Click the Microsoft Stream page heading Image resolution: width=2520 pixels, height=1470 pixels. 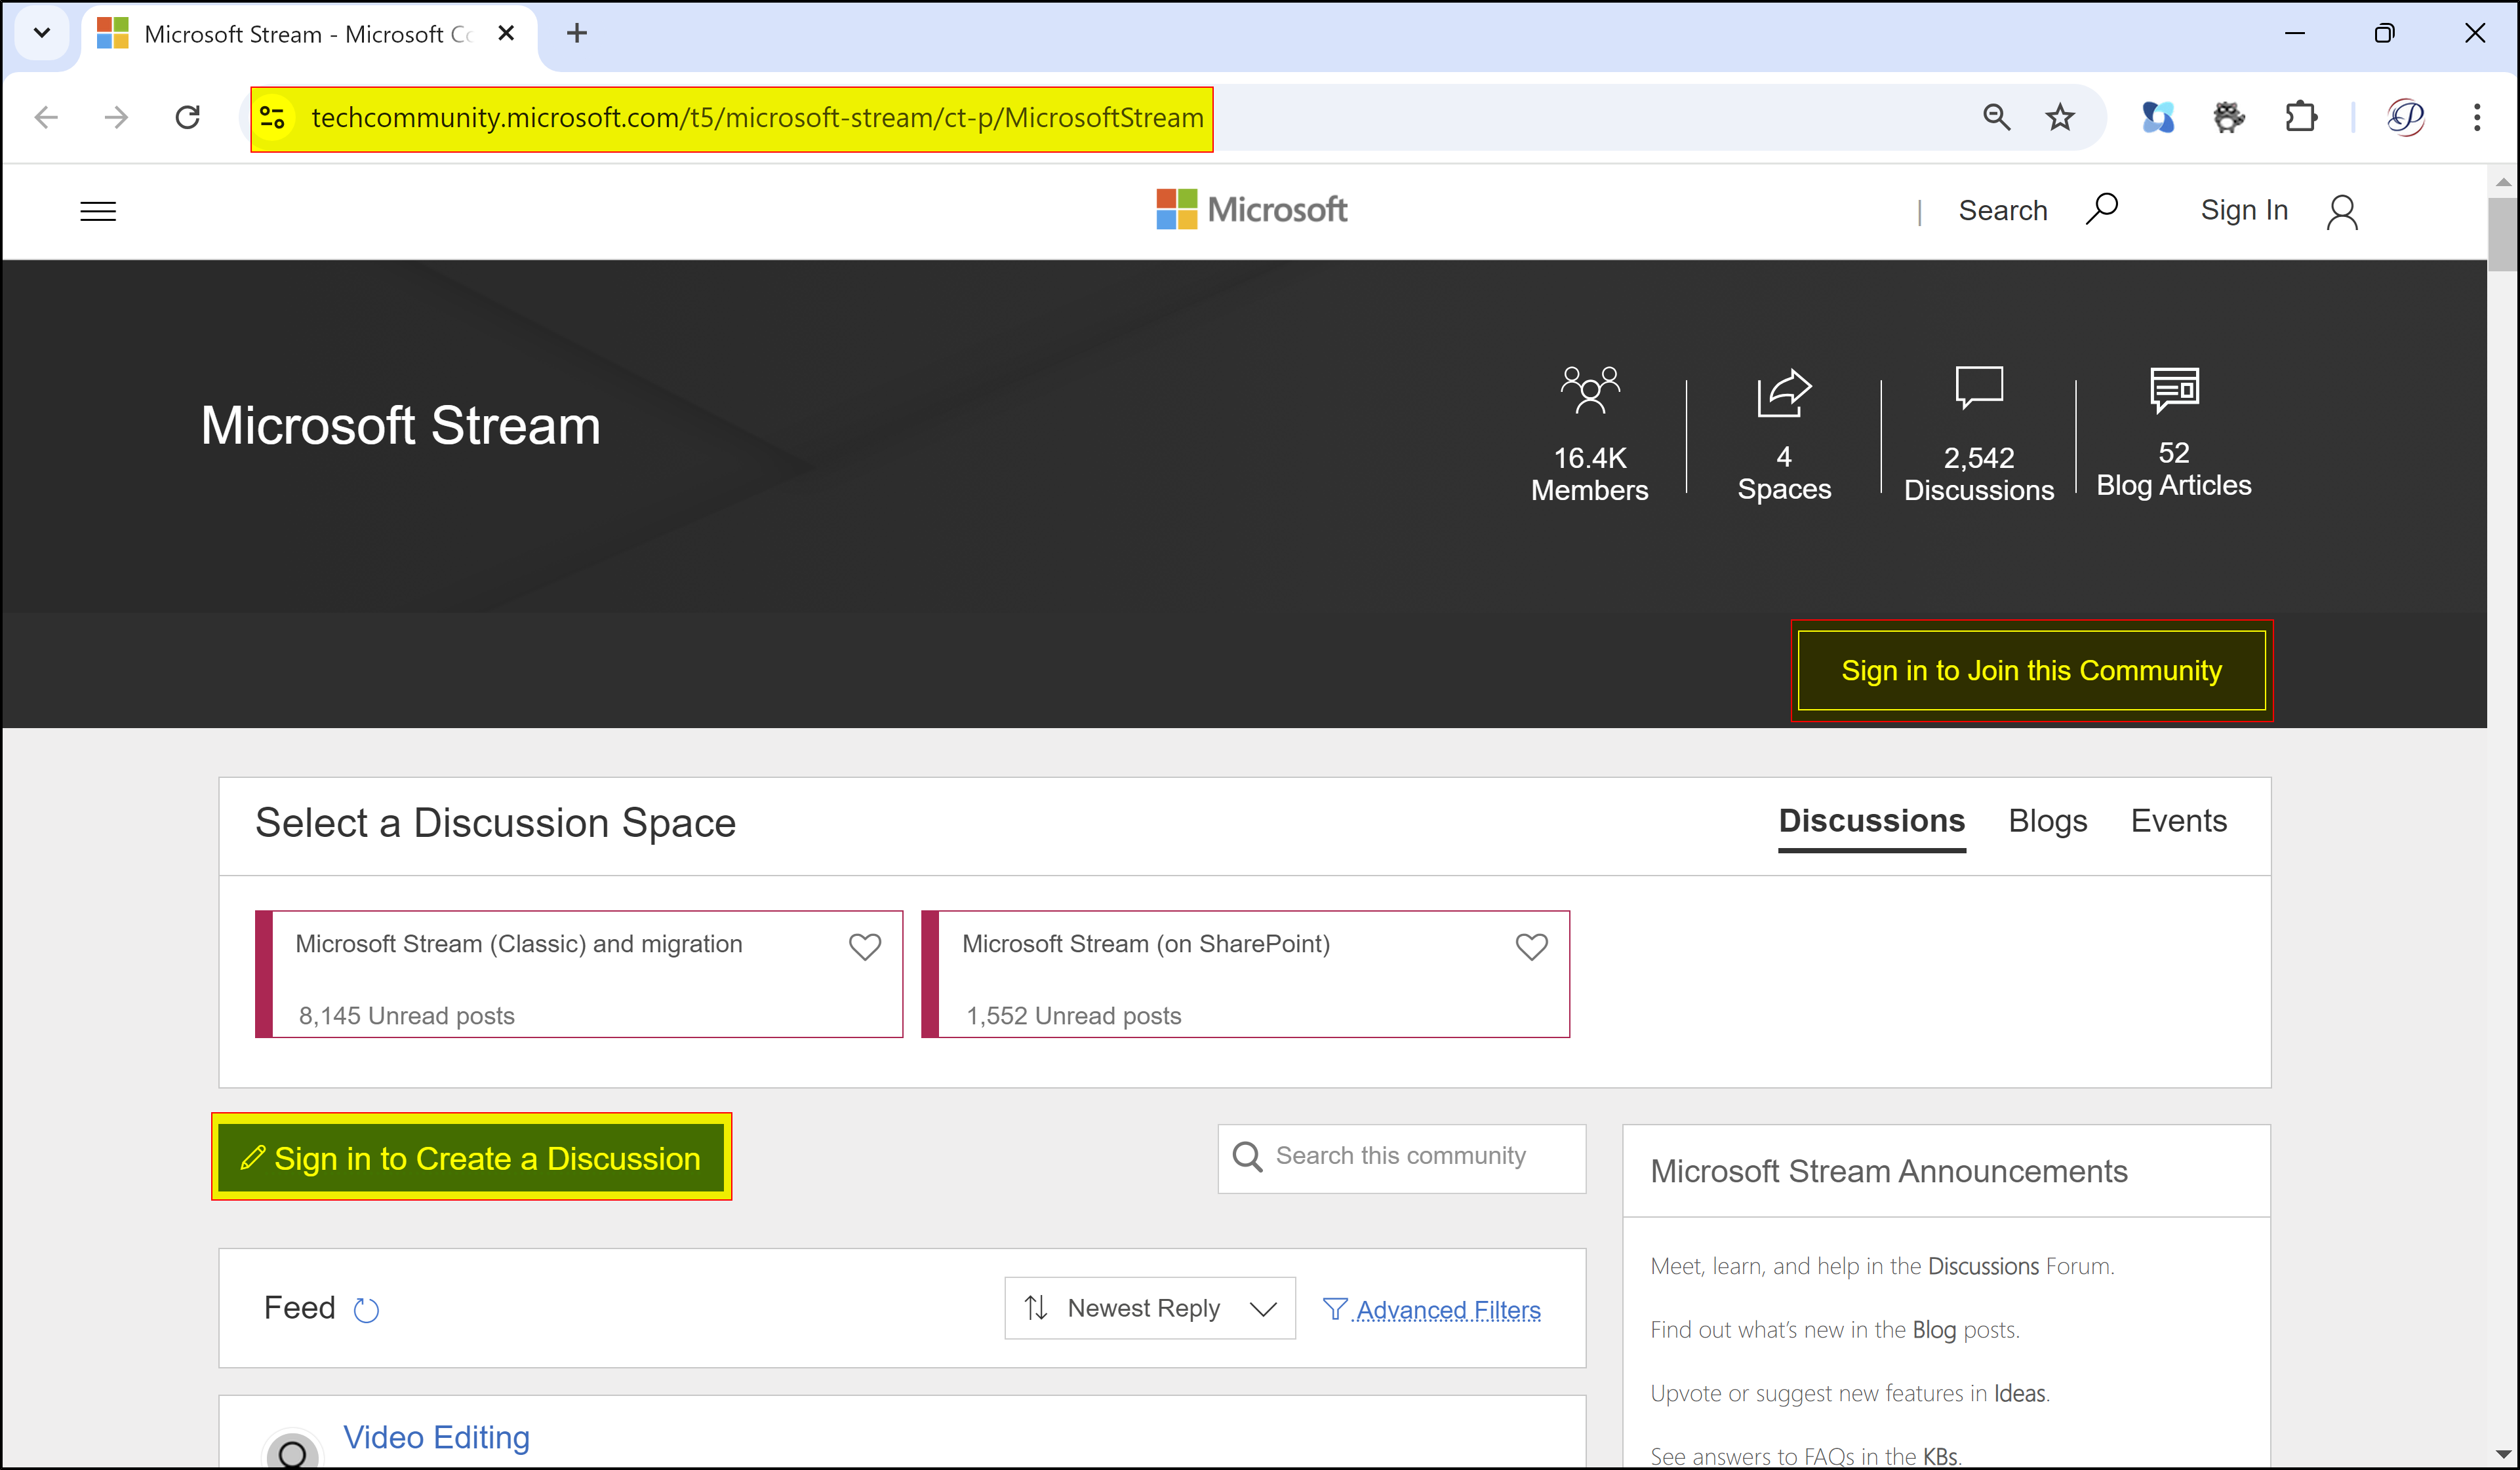click(x=401, y=426)
